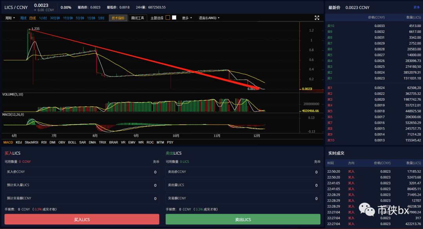Click the 买3 bid row at 0.0020
This screenshot has height=229, width=423.
pos(374,99)
